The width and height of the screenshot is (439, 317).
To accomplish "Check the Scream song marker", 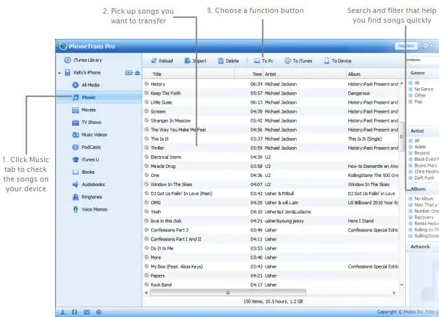I will tap(146, 111).
